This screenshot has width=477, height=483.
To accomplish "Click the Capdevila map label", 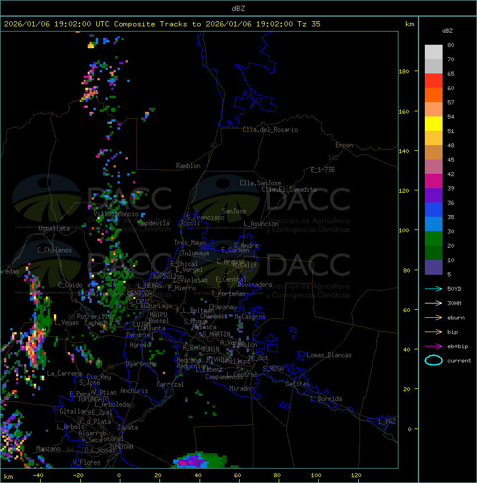I will click(x=154, y=223).
